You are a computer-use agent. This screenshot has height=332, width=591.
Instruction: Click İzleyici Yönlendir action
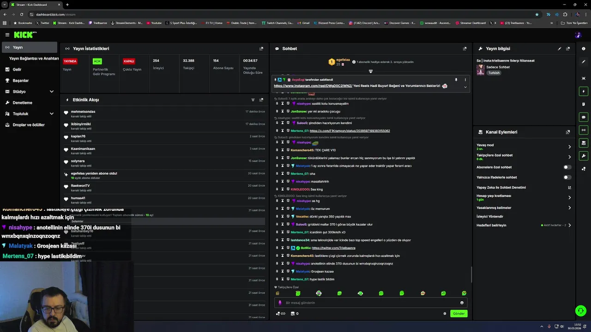pyautogui.click(x=490, y=216)
